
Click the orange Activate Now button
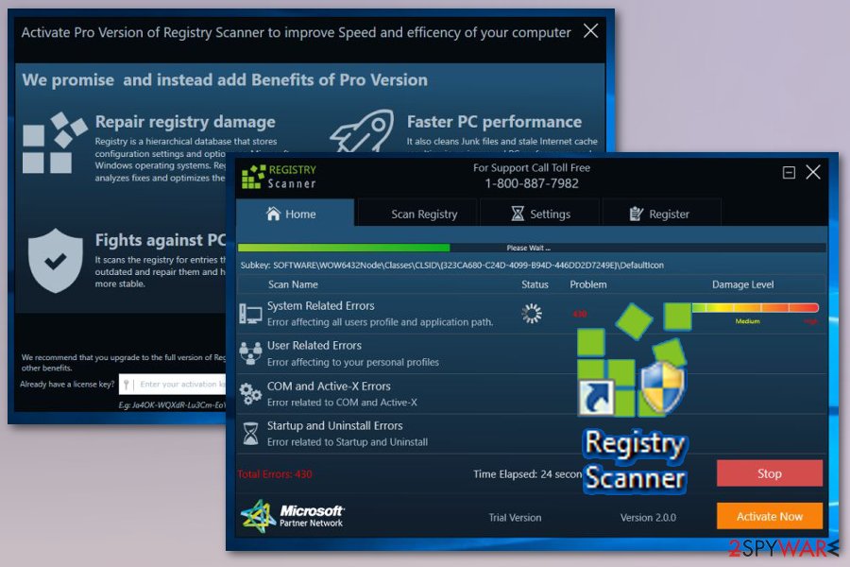pyautogui.click(x=769, y=516)
